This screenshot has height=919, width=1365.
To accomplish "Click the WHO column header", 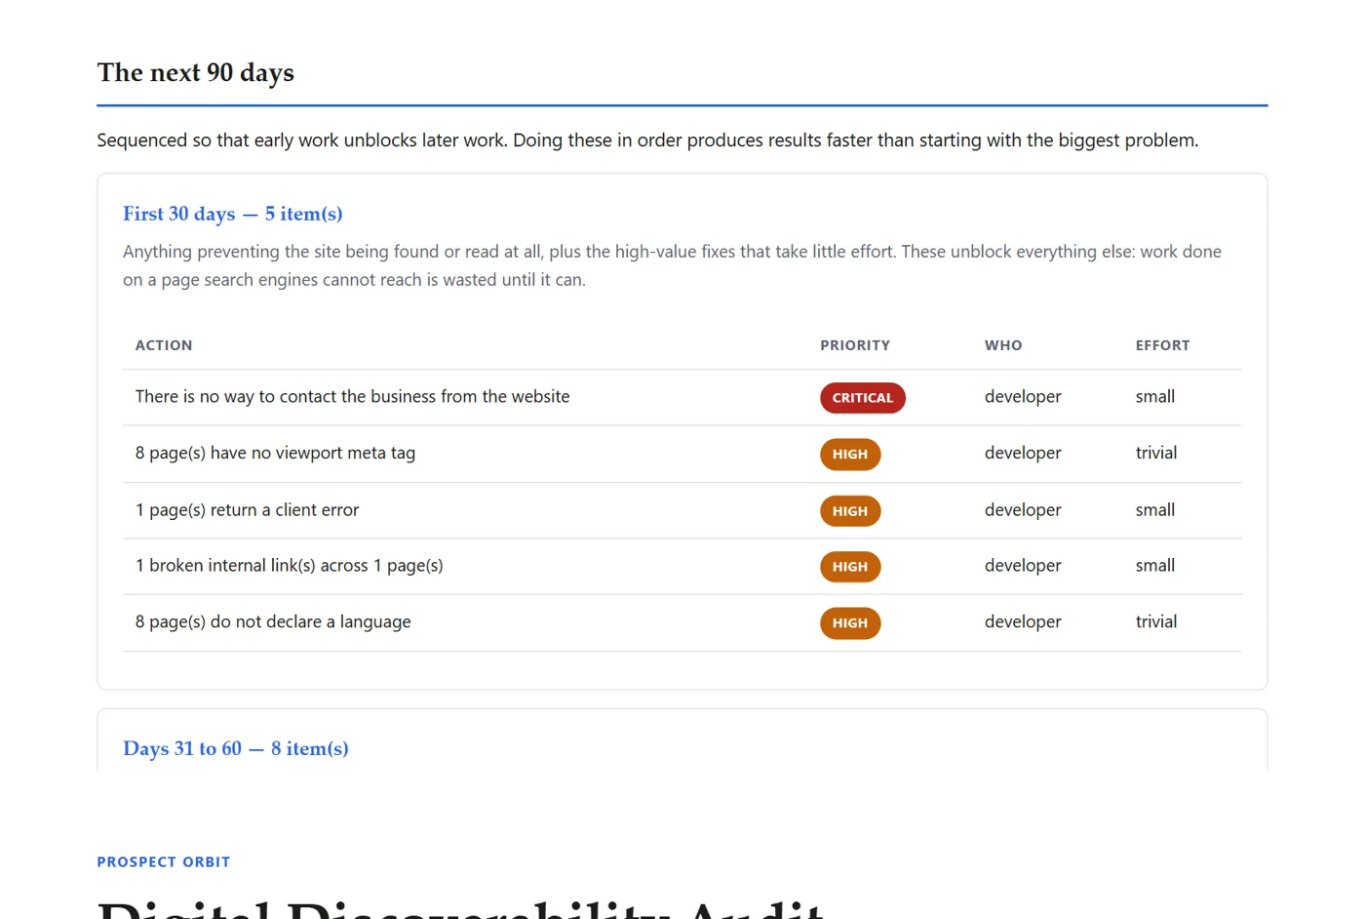I will (1003, 345).
